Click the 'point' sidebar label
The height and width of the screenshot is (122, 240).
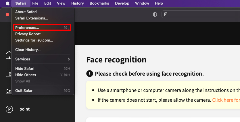click(25, 109)
